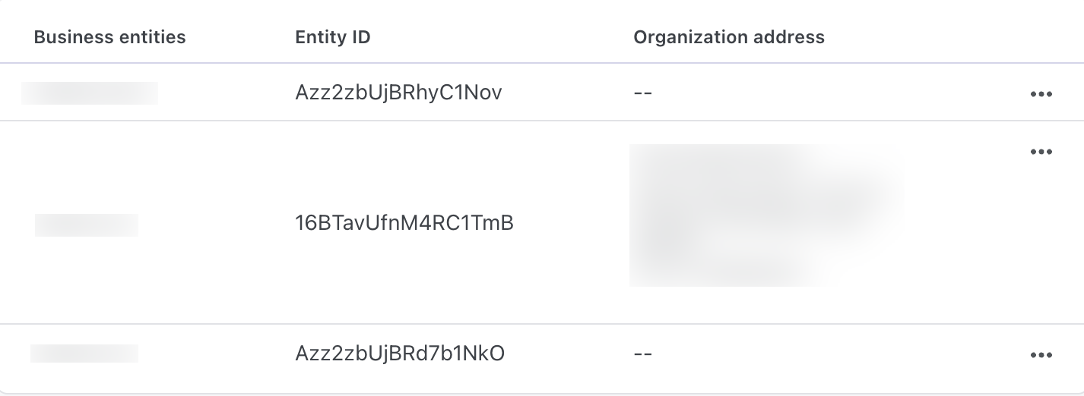Viewport: 1084px width, 396px height.
Task: Click the blurred business name beside 16BTavUfnM4RC1TmB
Action: tap(87, 225)
